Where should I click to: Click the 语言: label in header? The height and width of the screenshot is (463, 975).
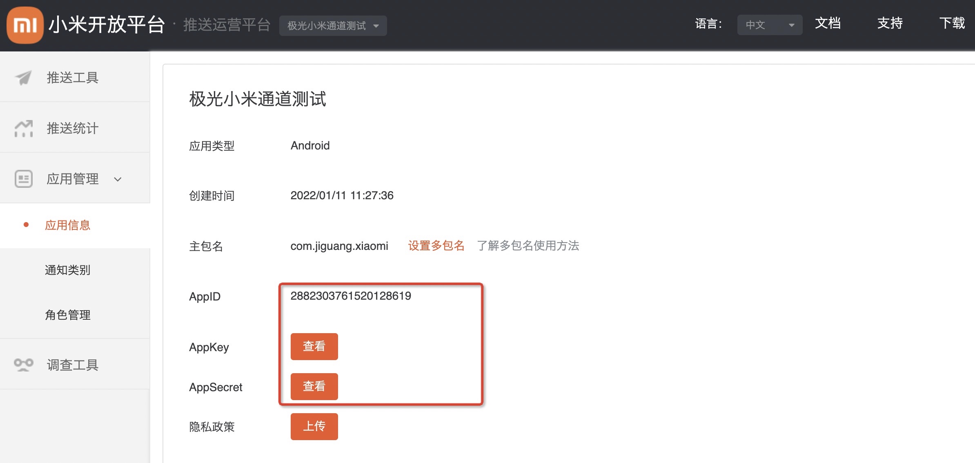[708, 24]
